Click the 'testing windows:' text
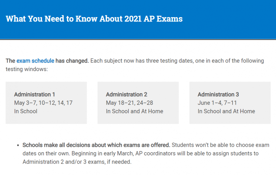Image resolution: width=276 pixels, height=175 pixels. coord(27,69)
